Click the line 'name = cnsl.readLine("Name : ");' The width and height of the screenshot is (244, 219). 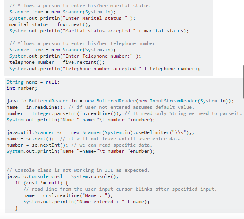tap(68, 195)
